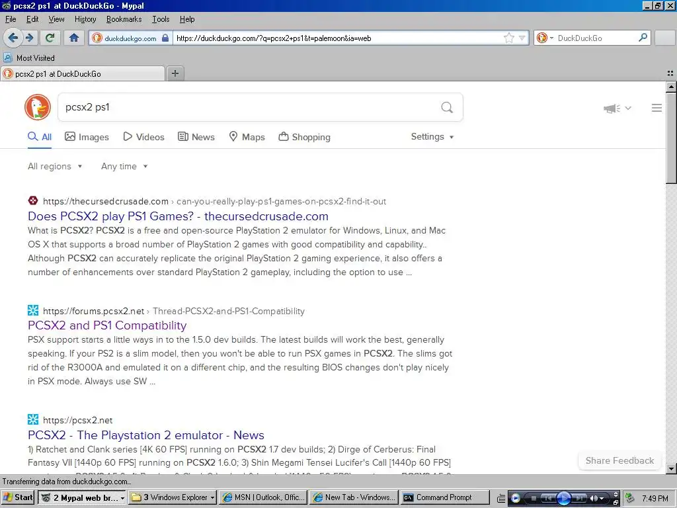677x508 pixels.
Task: Switch to '2 Mypal web br...' taskbar group
Action: (x=82, y=497)
